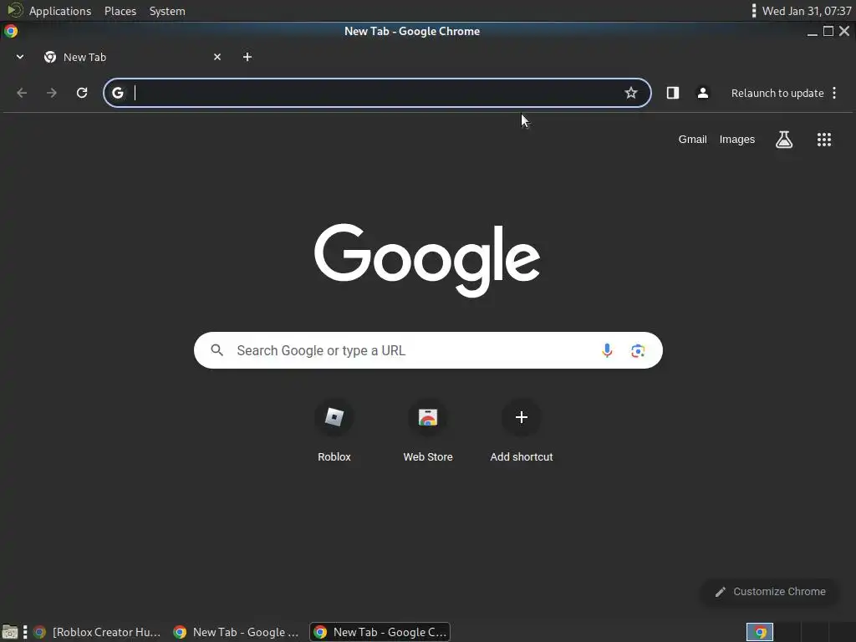Screen dimensions: 856x642
Task: Click the Google logo
Action: [427, 260]
